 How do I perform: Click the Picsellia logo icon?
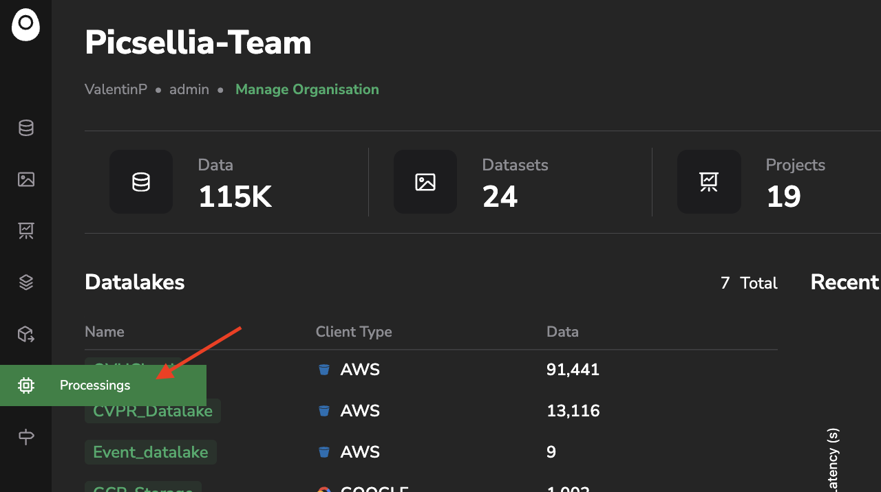[25, 25]
